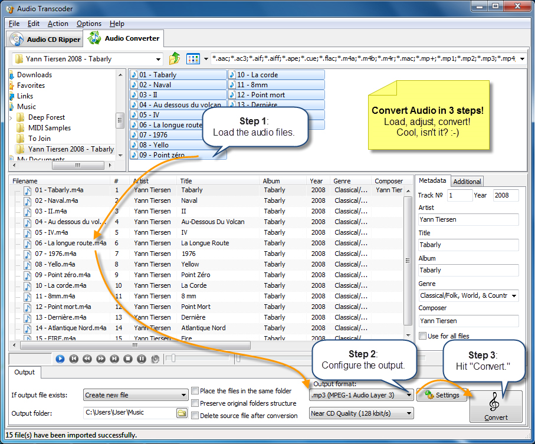Check Preserve original folders structure
The height and width of the screenshot is (444, 535).
click(x=195, y=403)
